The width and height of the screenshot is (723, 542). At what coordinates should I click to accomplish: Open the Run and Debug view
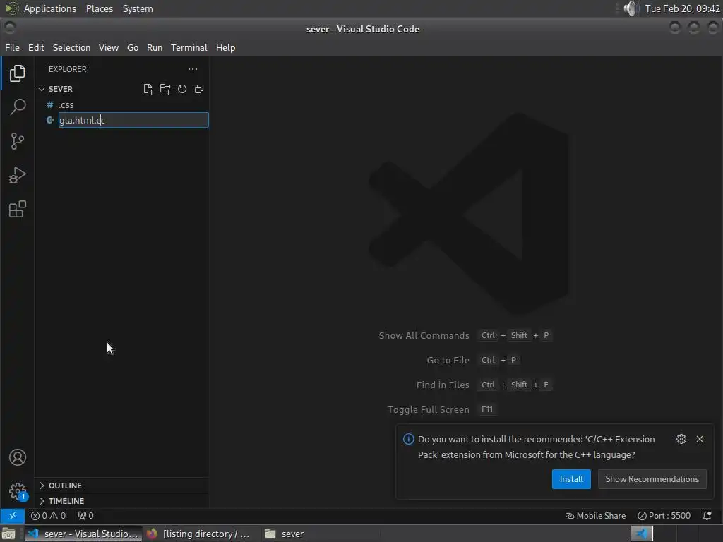click(17, 175)
